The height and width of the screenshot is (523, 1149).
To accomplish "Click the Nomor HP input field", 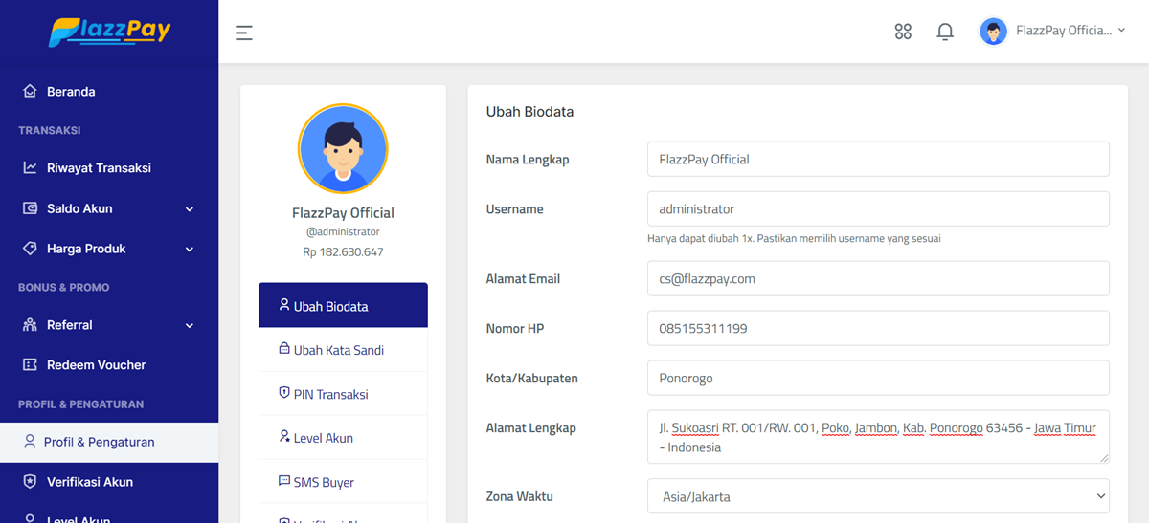I will tap(878, 328).
